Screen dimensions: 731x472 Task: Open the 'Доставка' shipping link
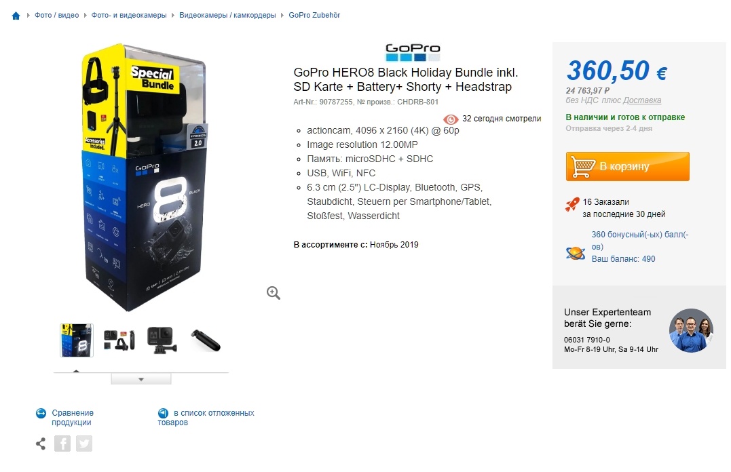click(642, 100)
